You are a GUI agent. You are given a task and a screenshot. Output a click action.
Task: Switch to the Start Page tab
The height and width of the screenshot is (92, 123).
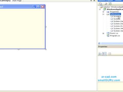click(x=17, y=1)
